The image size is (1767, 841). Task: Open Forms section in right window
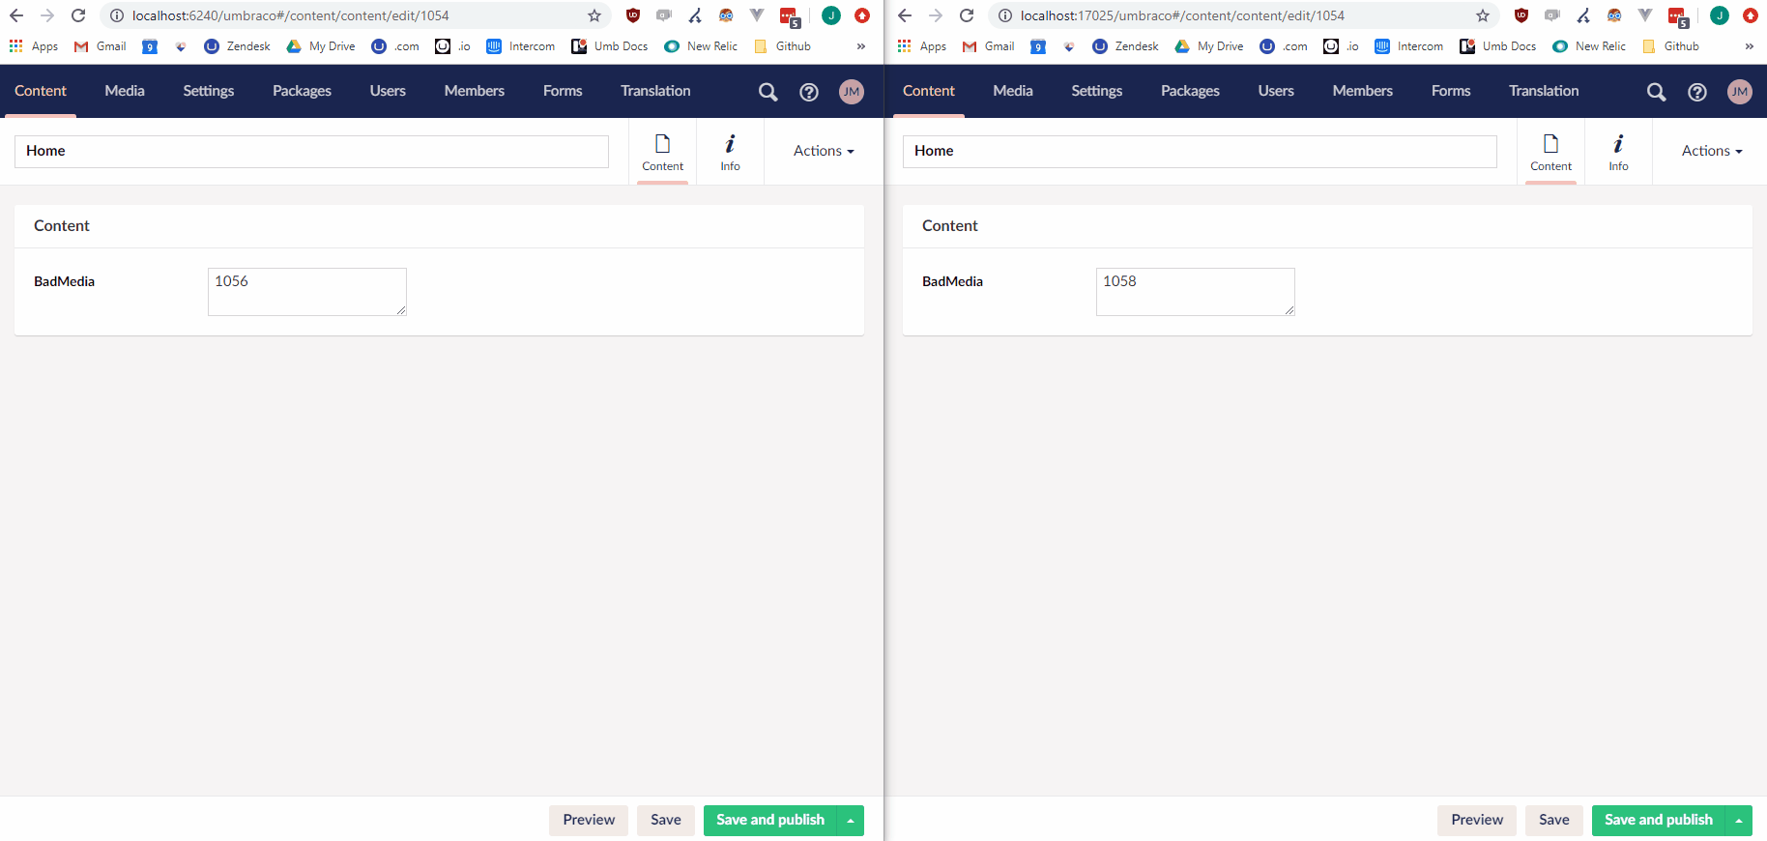(1451, 91)
